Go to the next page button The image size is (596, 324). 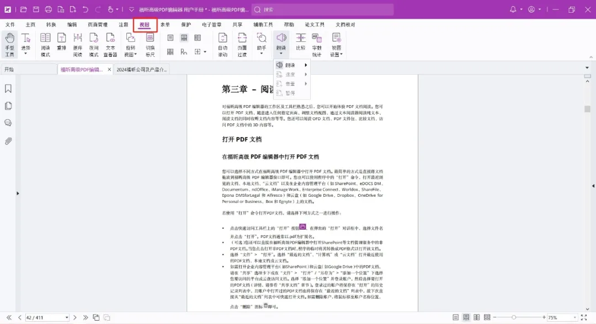click(x=75, y=317)
